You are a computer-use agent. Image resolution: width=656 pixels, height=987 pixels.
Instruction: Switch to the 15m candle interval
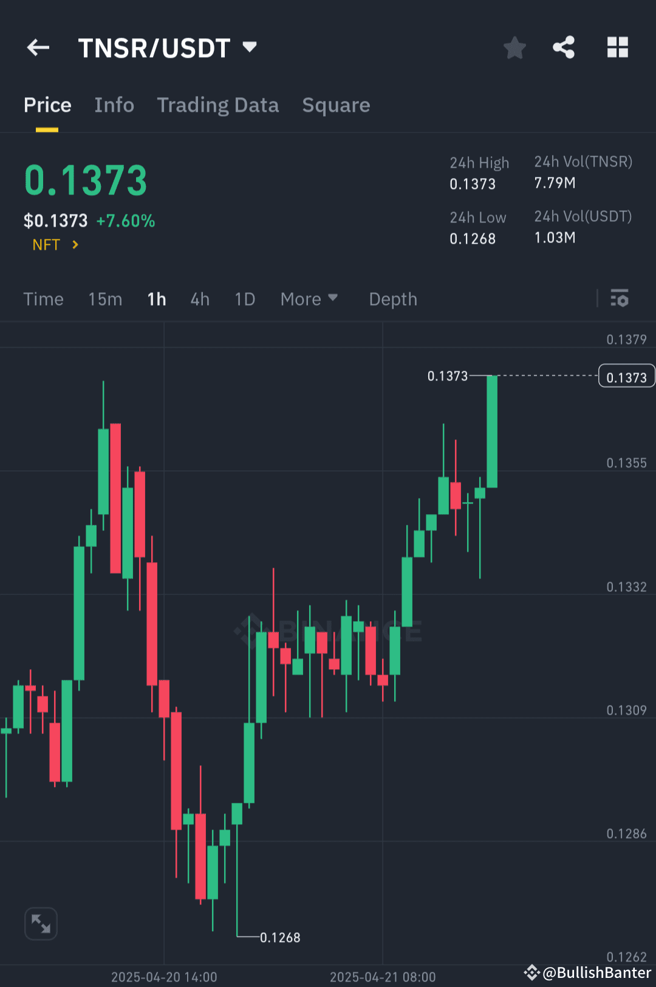[104, 299]
